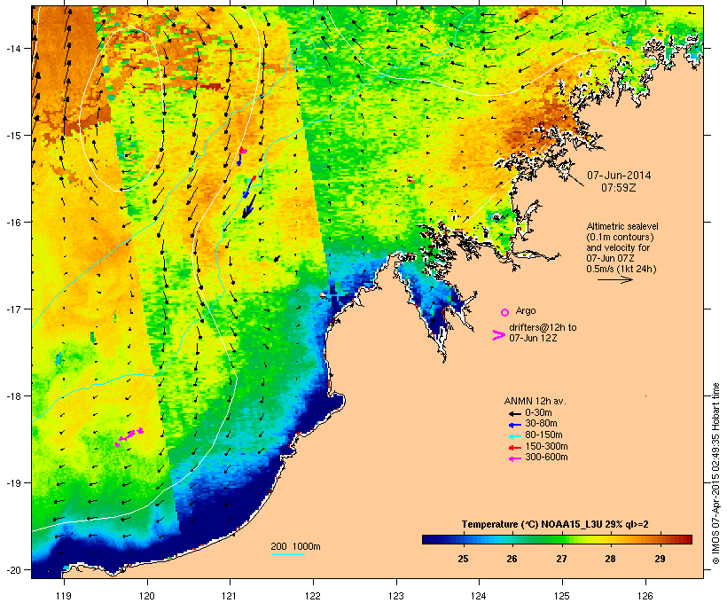Click the green 27°C region of colorbar
This screenshot has height=603, width=727.
pyautogui.click(x=561, y=539)
